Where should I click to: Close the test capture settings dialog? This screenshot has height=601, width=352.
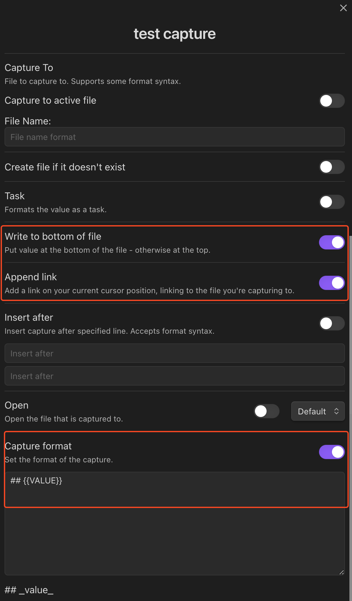pos(343,8)
